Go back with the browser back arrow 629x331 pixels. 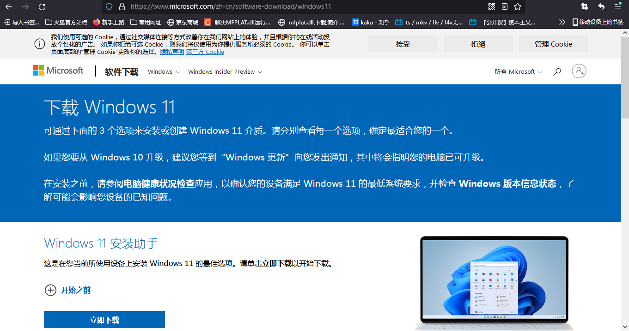pyautogui.click(x=9, y=6)
